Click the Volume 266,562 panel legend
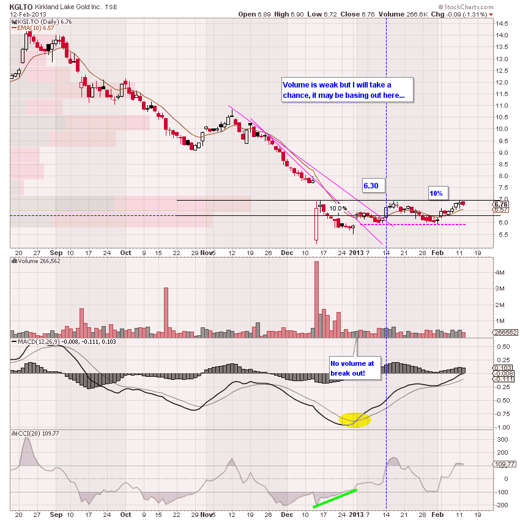The height and width of the screenshot is (520, 520). coord(39,261)
